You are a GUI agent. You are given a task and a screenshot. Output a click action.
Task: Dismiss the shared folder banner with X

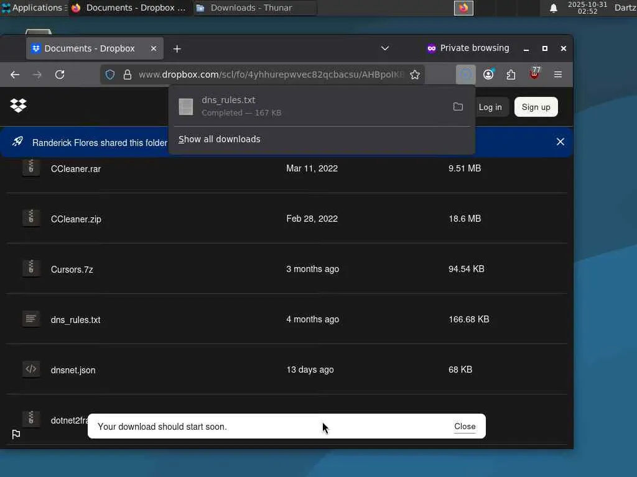point(560,142)
